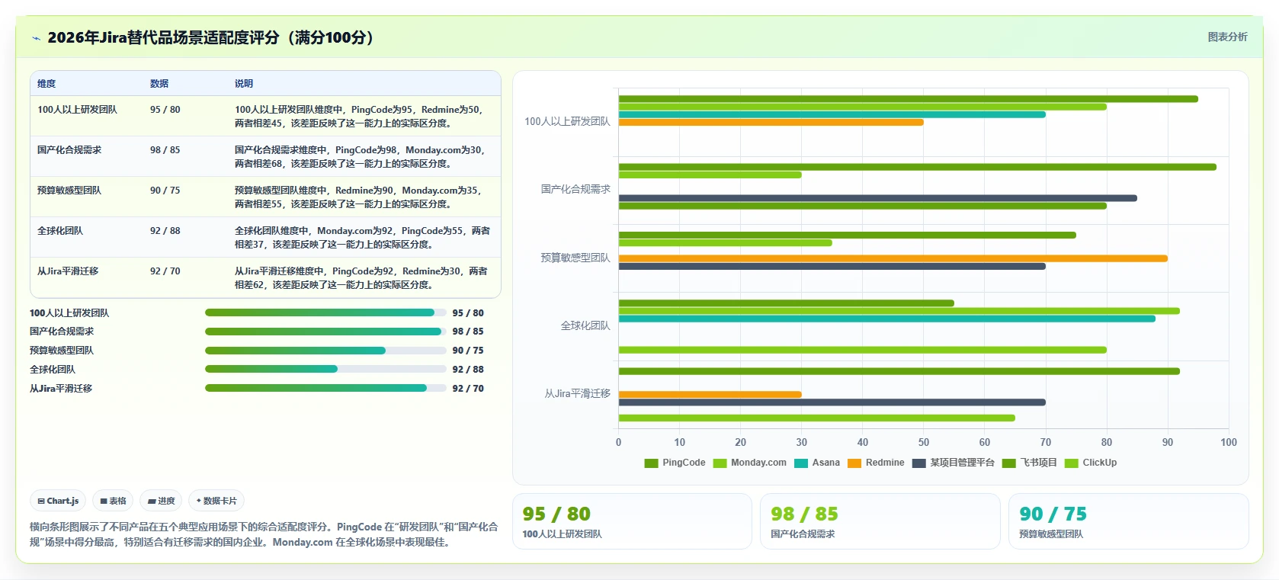
Task: Click y-axis label 国产化合规需求 in chart
Action: tap(575, 189)
